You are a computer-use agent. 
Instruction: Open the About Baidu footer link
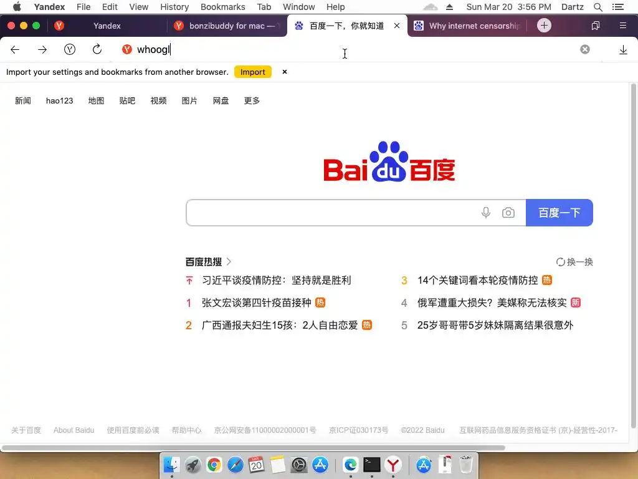(x=74, y=430)
